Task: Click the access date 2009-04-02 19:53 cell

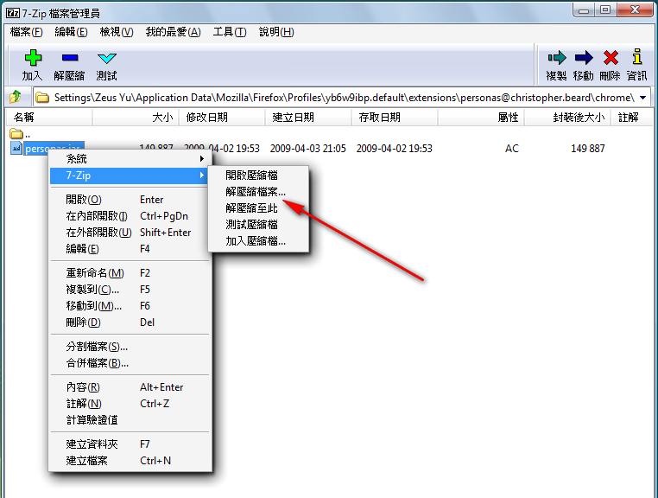Action: [394, 149]
